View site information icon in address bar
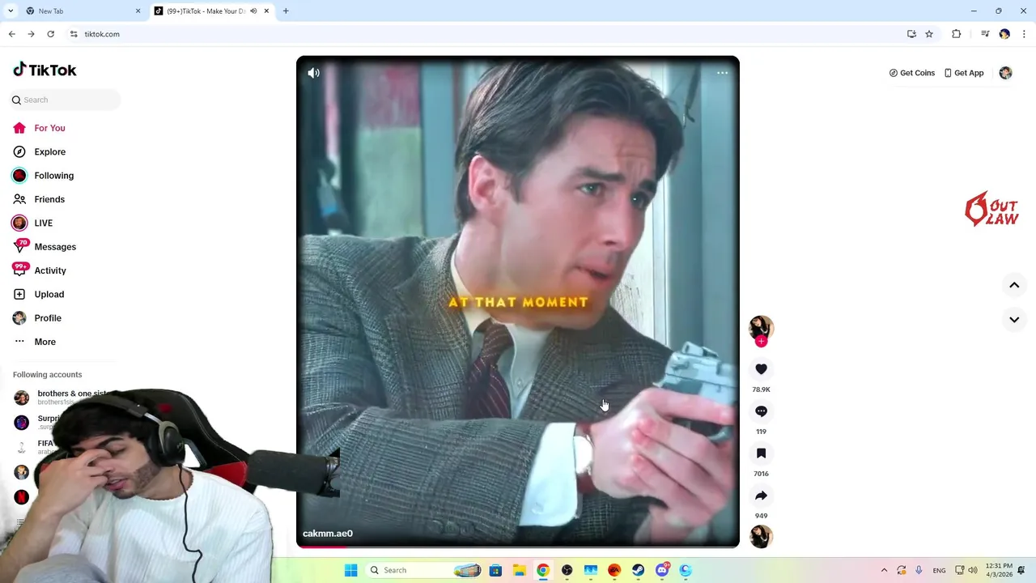This screenshot has width=1036, height=583. coord(74,34)
